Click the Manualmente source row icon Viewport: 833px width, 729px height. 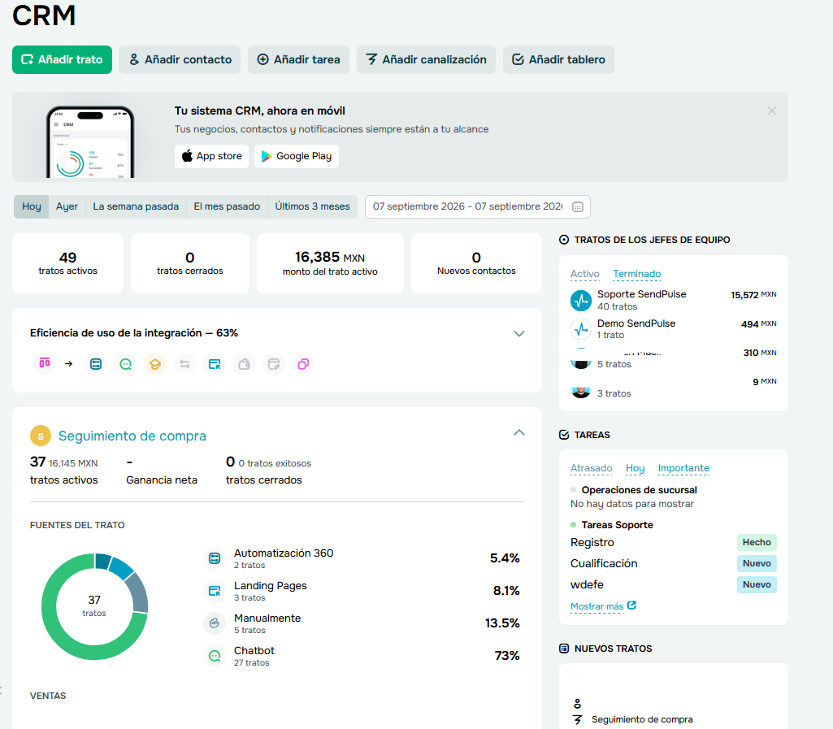click(x=215, y=623)
